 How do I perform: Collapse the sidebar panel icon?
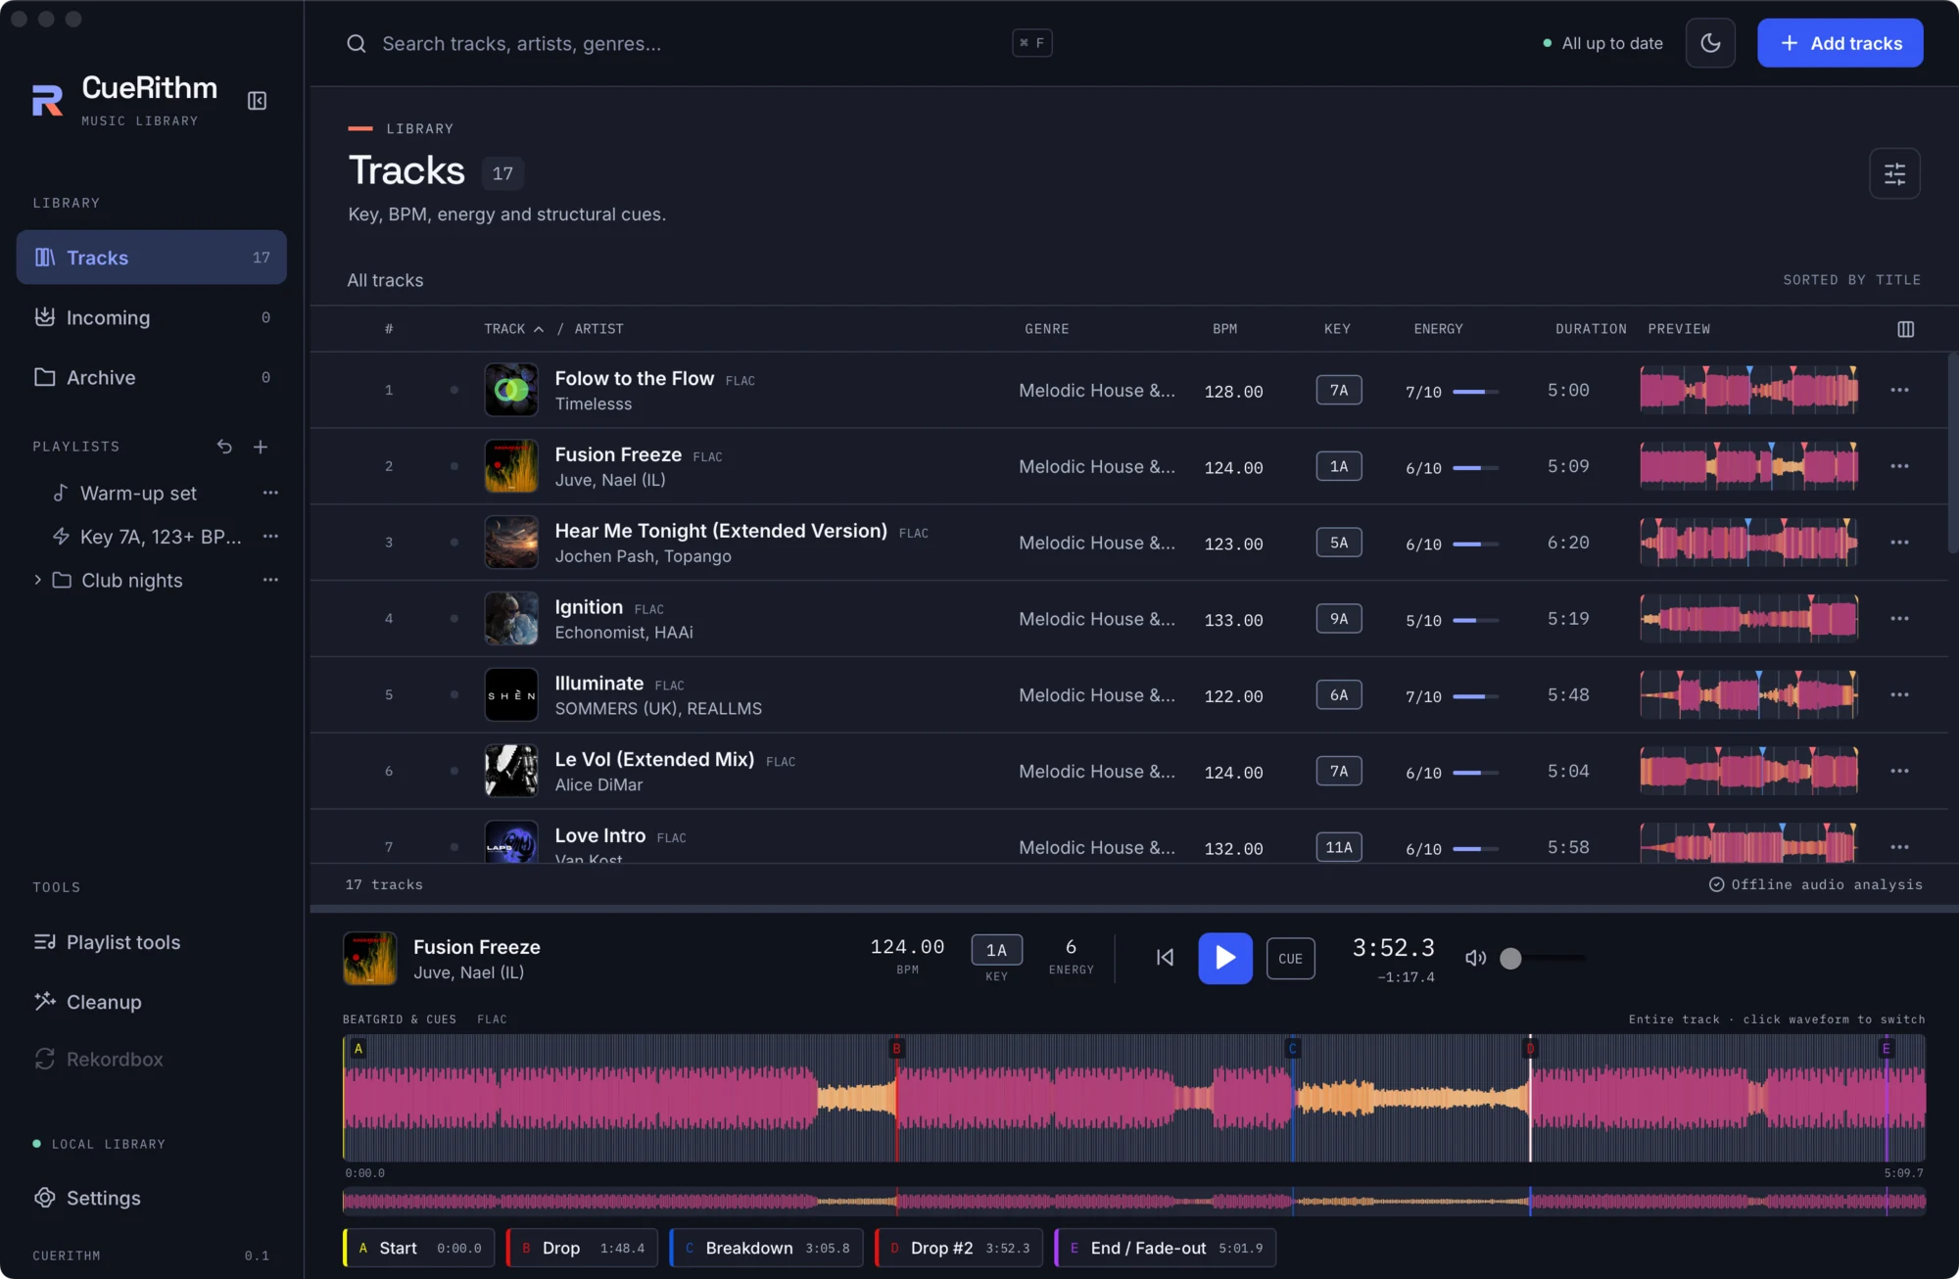(257, 101)
